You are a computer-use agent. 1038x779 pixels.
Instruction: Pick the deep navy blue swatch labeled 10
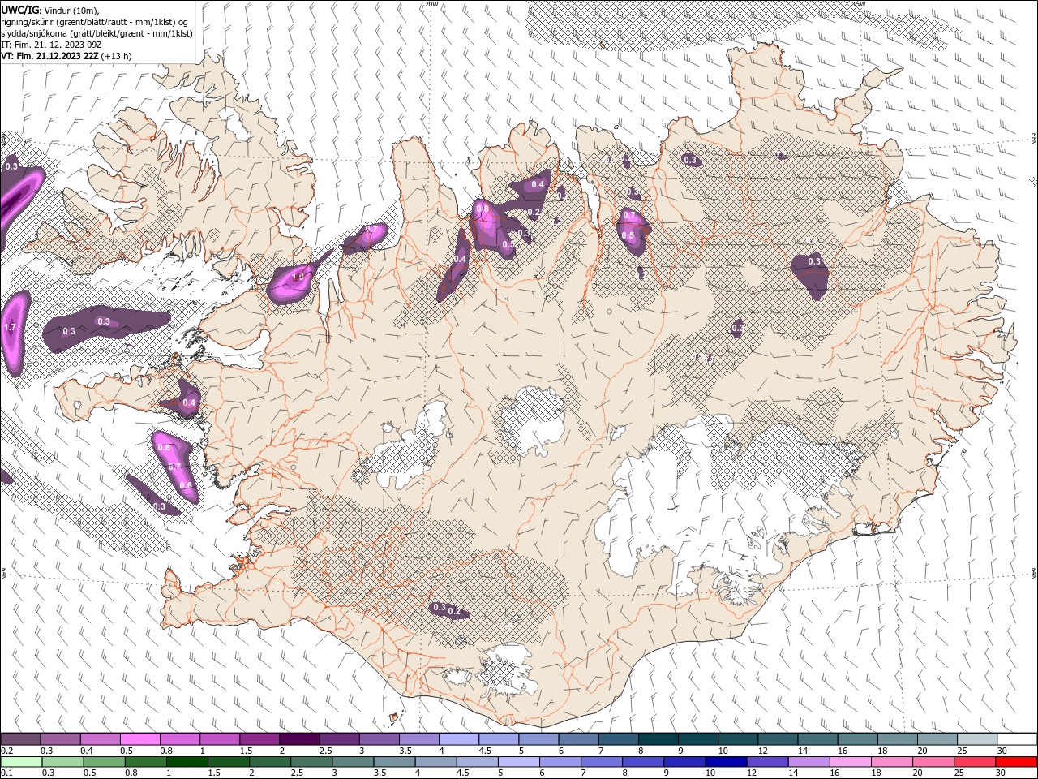[x=725, y=762]
